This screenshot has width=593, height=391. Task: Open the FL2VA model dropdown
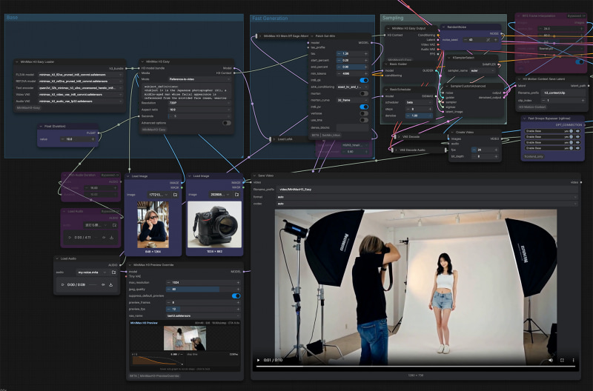coord(80,75)
